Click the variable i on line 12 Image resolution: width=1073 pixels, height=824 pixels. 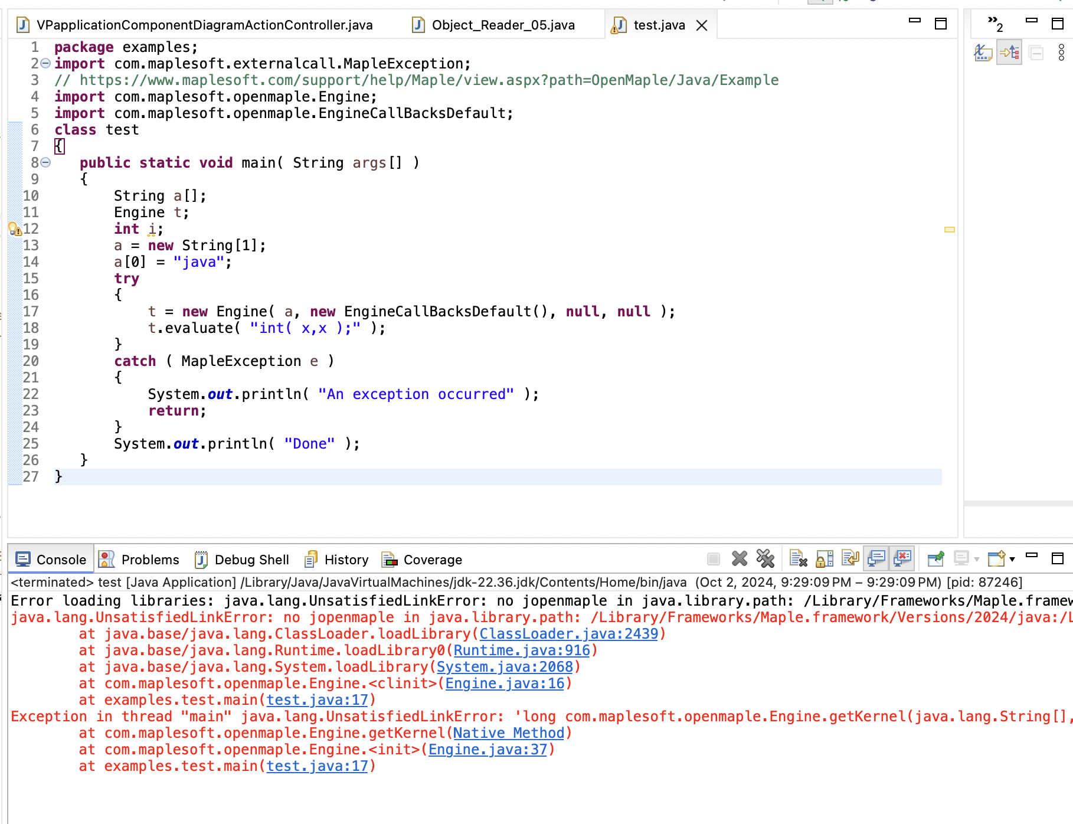pos(152,229)
